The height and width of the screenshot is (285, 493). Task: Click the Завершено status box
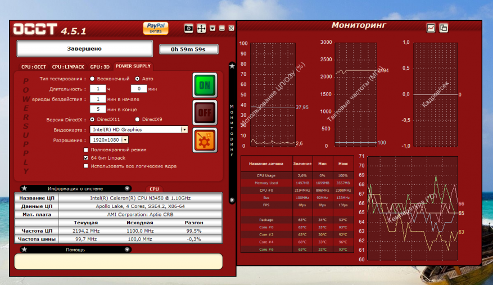[x=84, y=49]
